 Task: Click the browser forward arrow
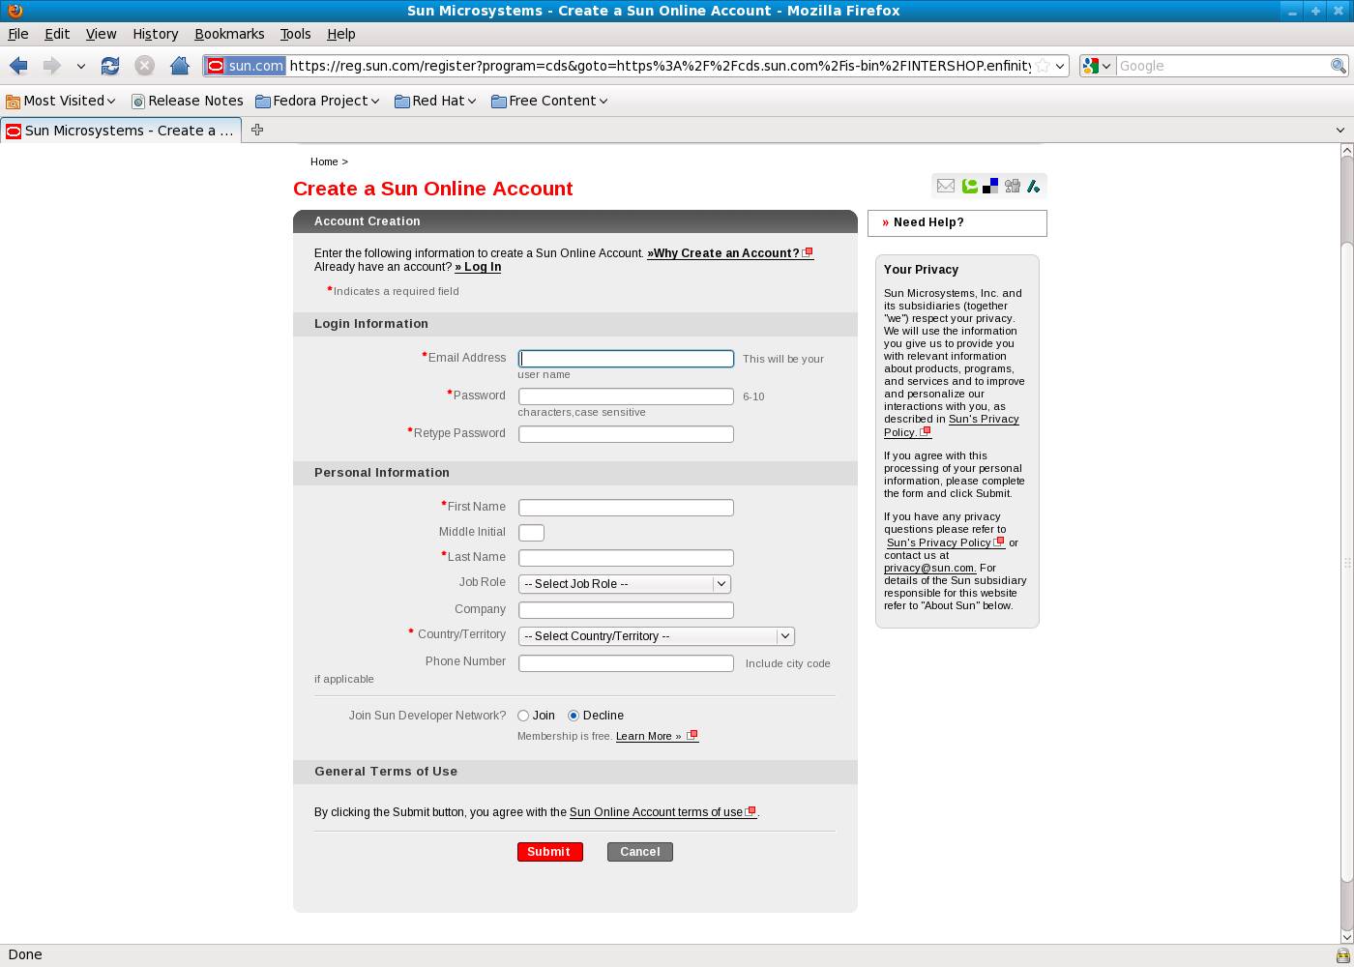click(x=51, y=66)
